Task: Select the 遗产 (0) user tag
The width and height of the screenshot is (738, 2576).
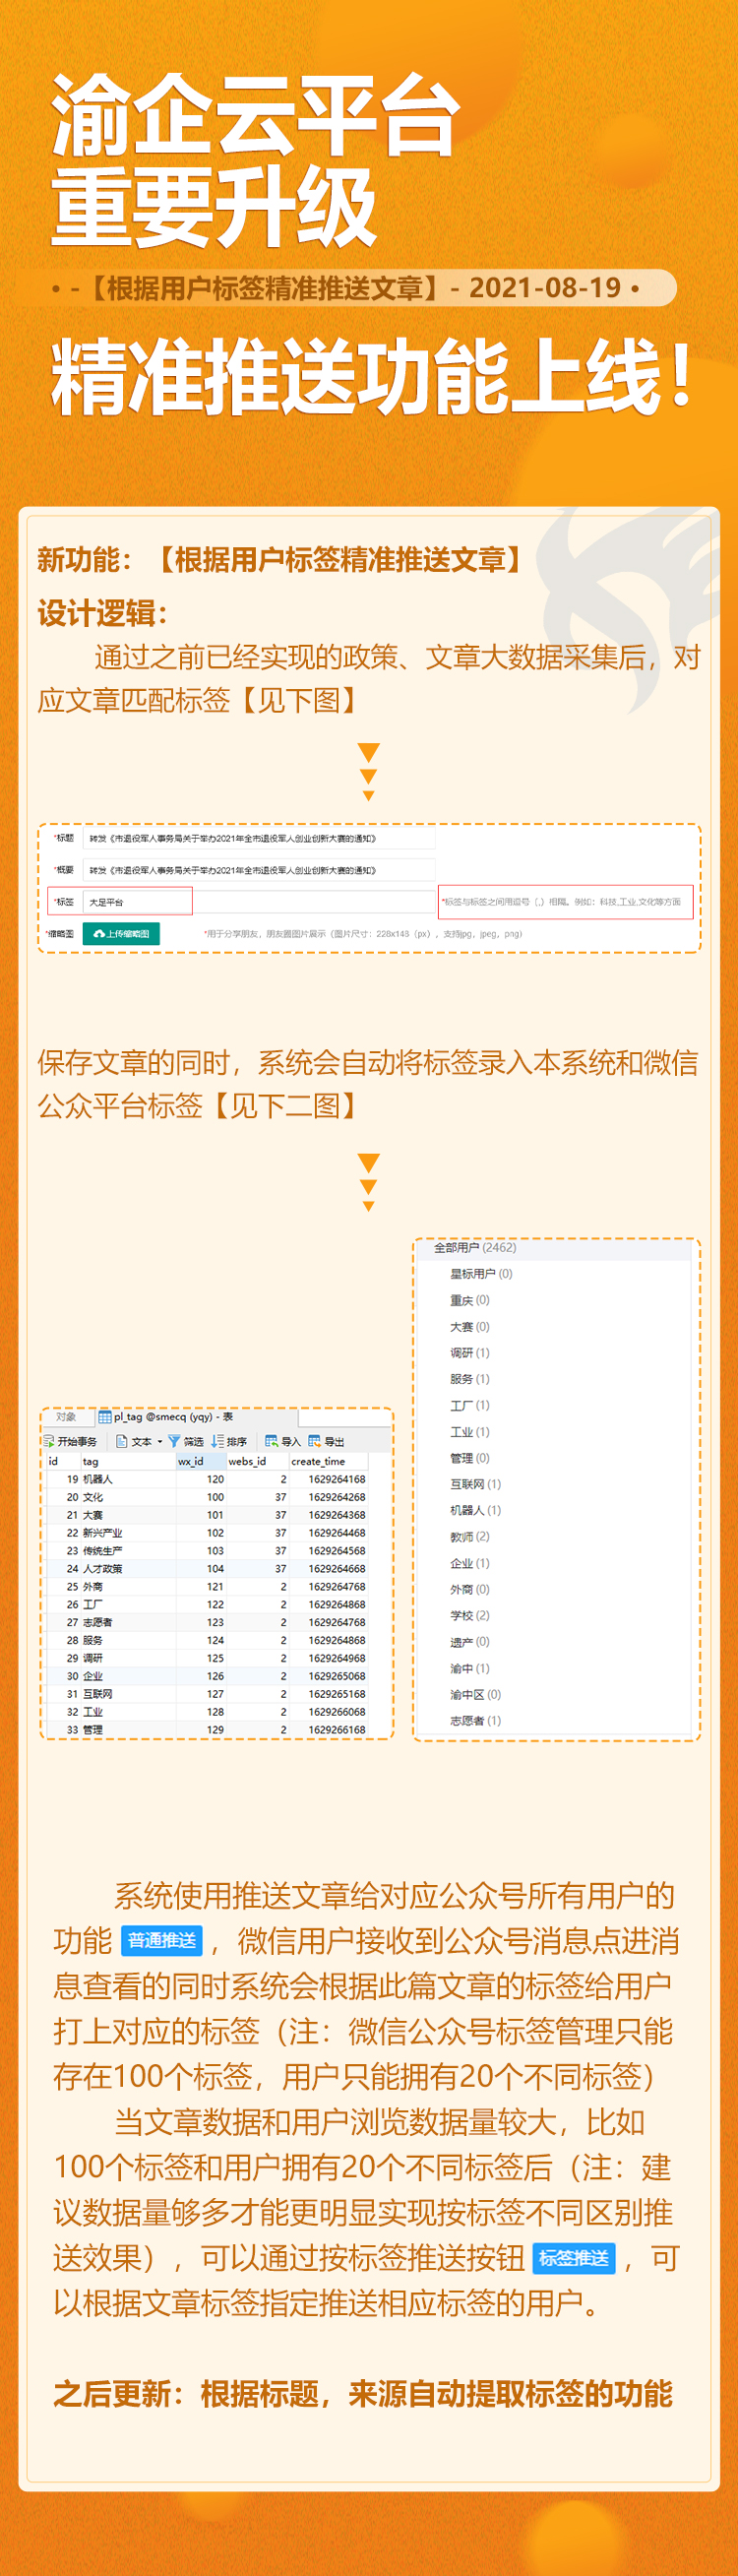Action: point(470,1641)
